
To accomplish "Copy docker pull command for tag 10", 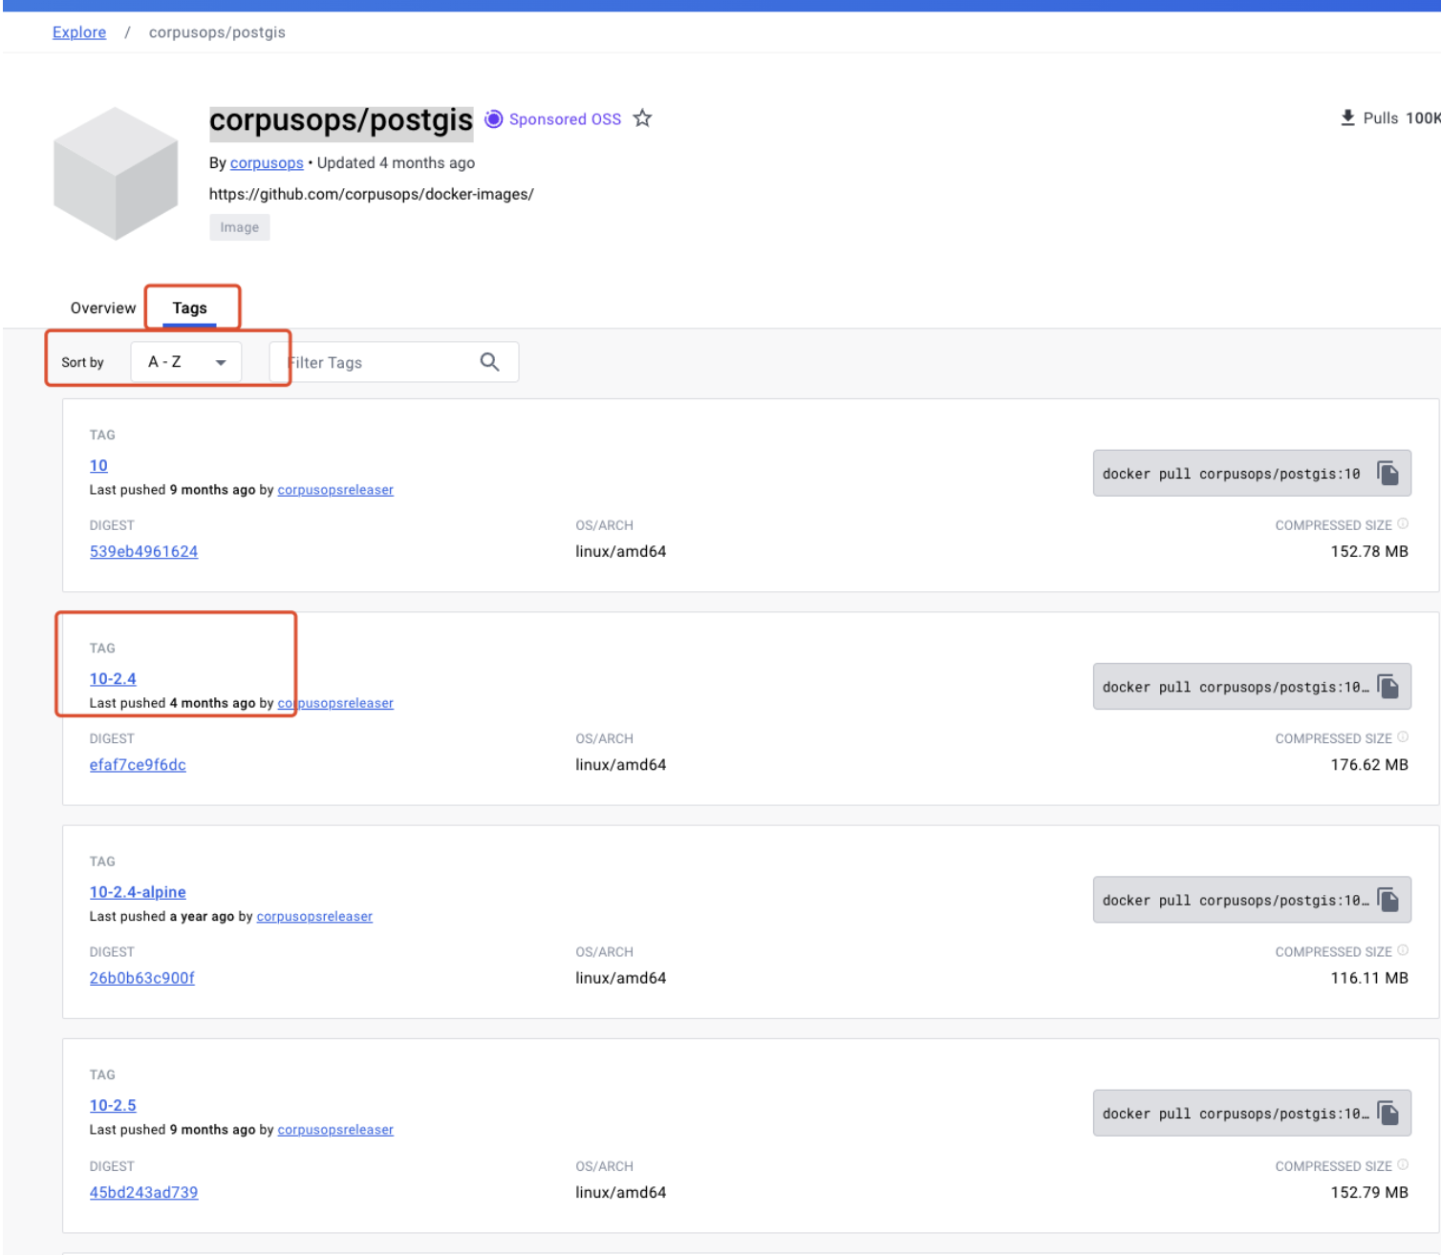I will [x=1387, y=473].
